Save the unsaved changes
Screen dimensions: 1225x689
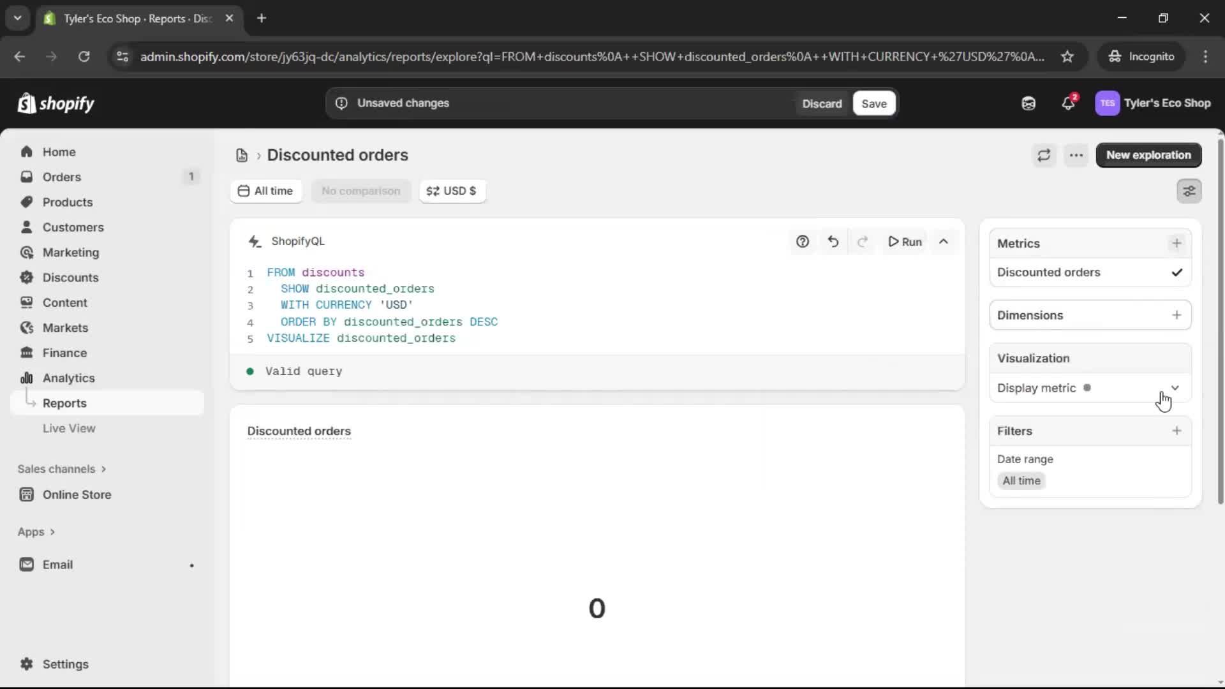click(x=873, y=103)
